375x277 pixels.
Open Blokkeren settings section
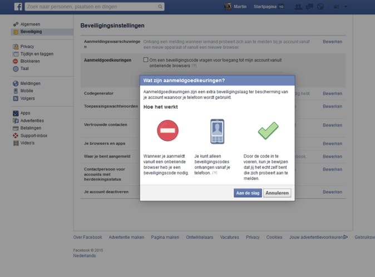[30, 61]
